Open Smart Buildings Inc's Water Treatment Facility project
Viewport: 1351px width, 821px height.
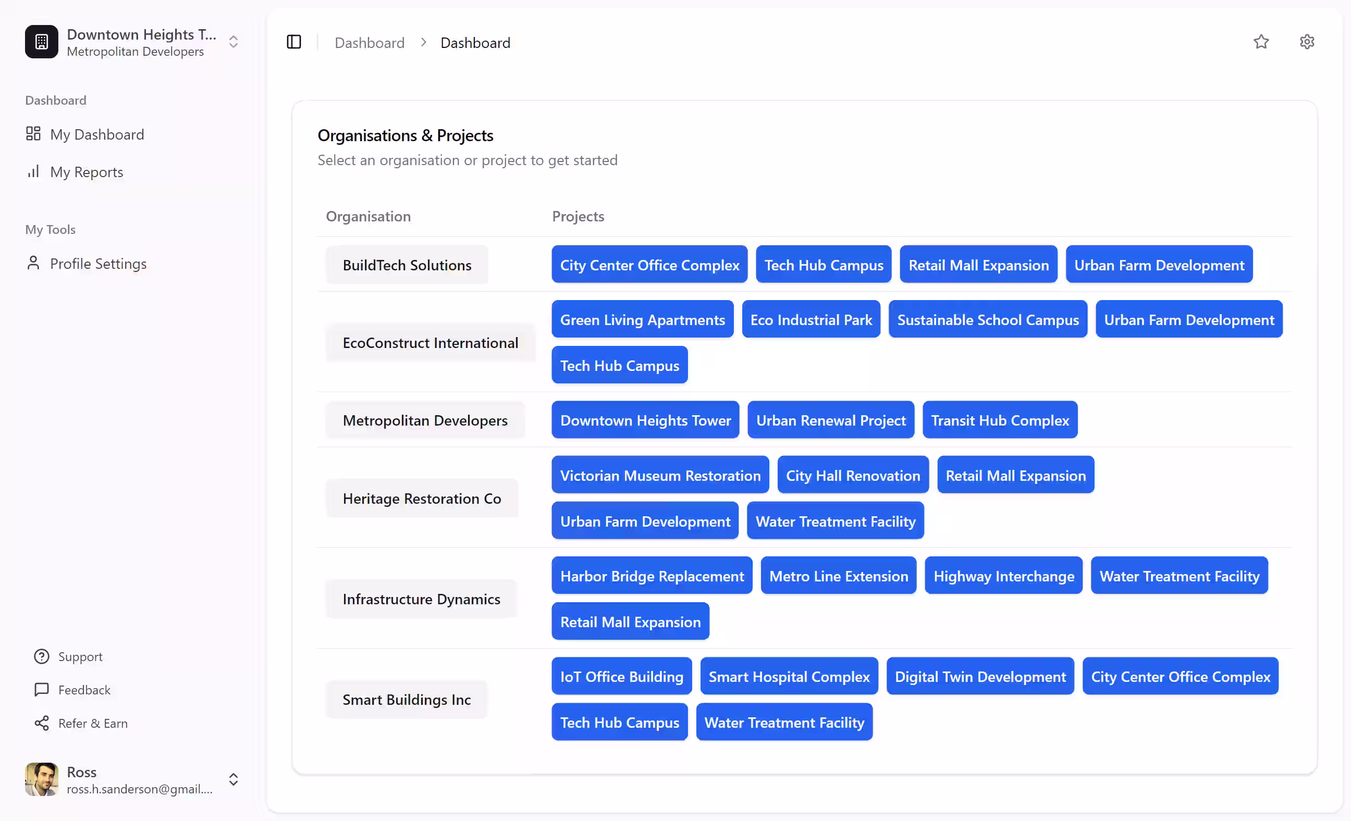[x=784, y=722]
